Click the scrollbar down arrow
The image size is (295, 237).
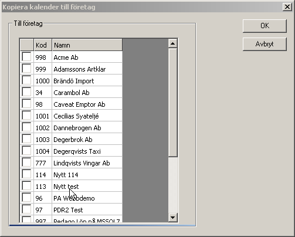[x=172, y=217]
